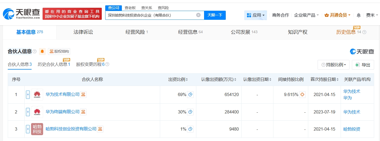View the pie chart icon for 69% share
Viewport: 380px width, 141px height.
[x=190, y=94]
